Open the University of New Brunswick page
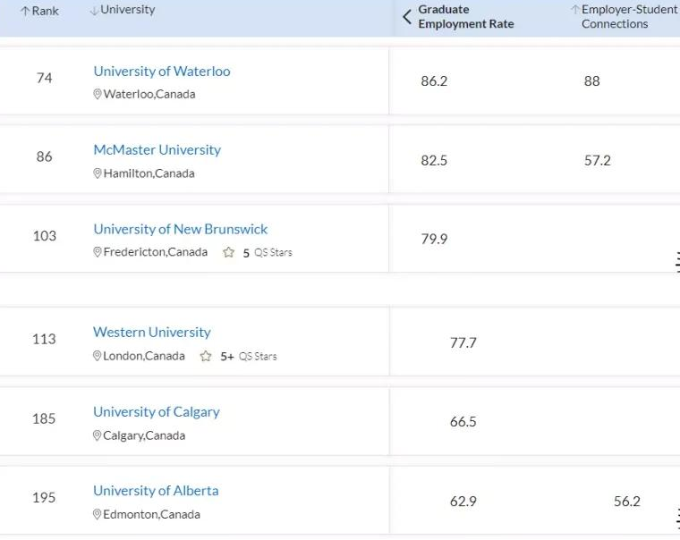680x540 pixels. (180, 230)
